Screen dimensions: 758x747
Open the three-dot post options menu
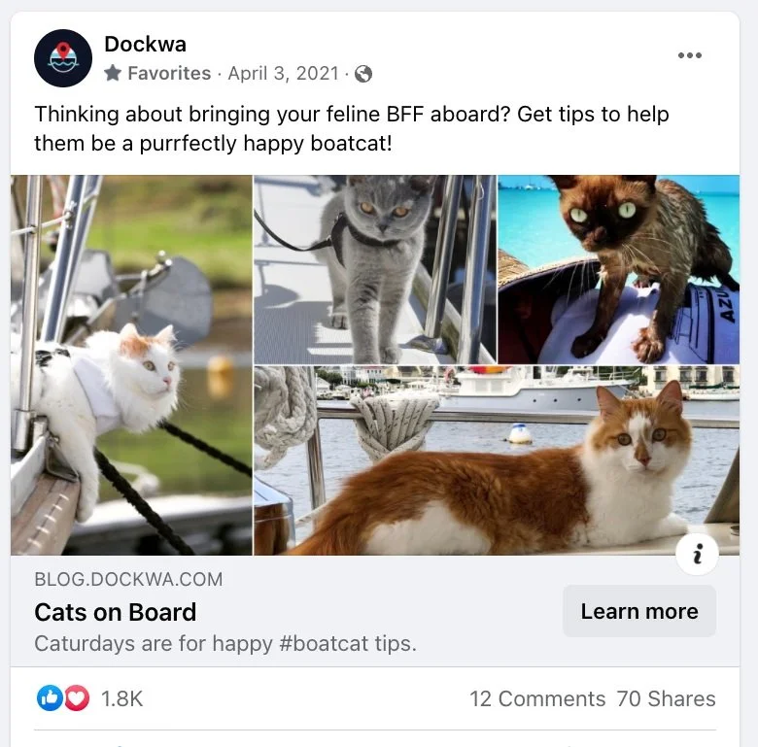coord(690,55)
